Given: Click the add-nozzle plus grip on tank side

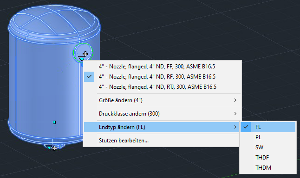Looking at the screenshot, I should coord(85,54).
